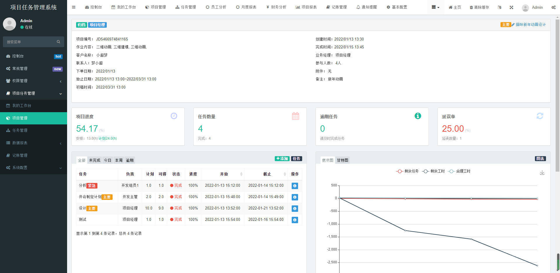Open the 控制台 dashboard from the top navigation
The width and height of the screenshot is (560, 273).
coord(93,7)
